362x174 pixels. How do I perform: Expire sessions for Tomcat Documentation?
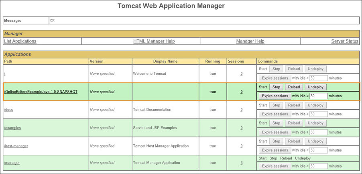275,114
